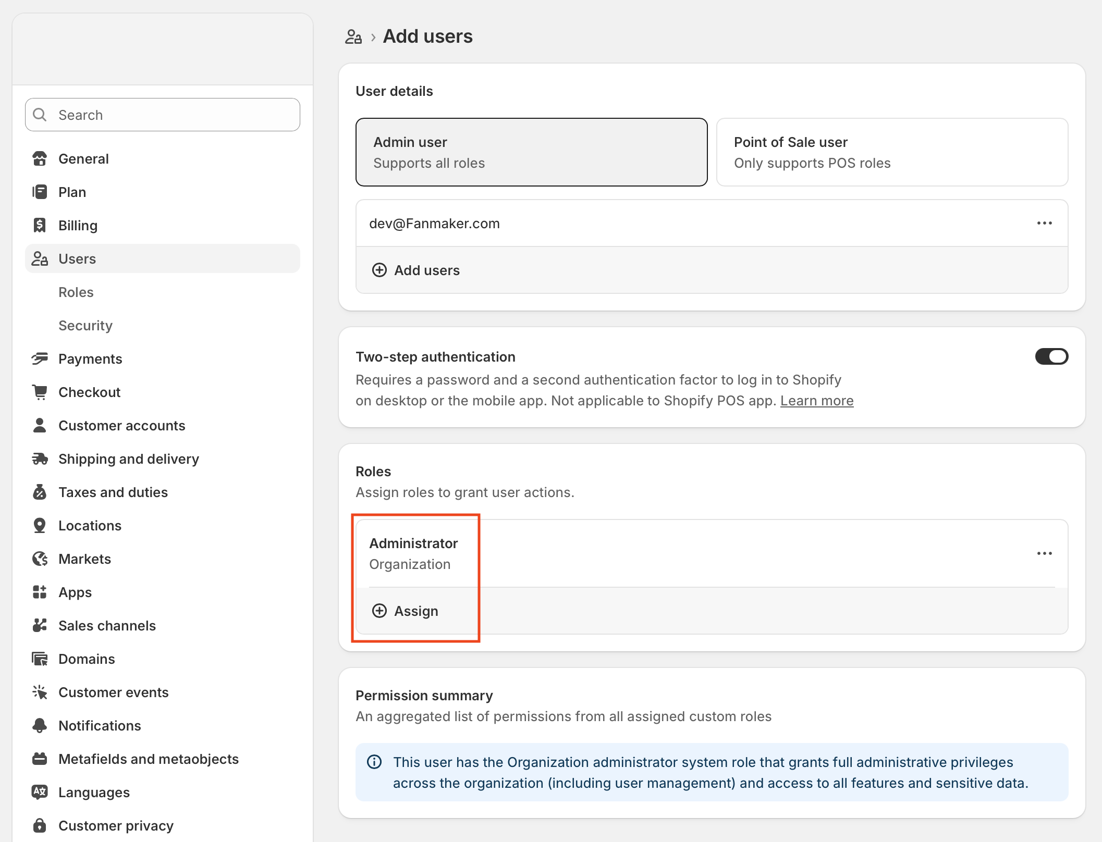1102x842 pixels.
Task: Click the Notifications bell icon
Action: [x=40, y=725]
